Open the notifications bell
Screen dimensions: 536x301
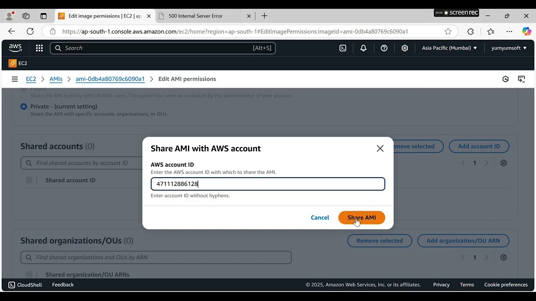click(363, 48)
